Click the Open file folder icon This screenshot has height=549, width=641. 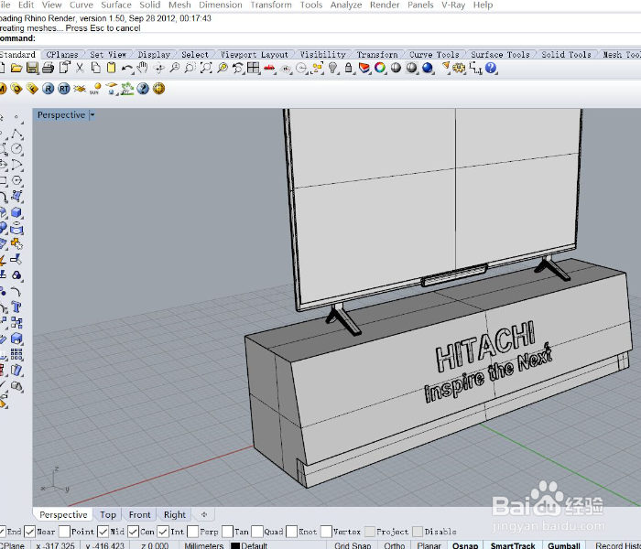16,68
